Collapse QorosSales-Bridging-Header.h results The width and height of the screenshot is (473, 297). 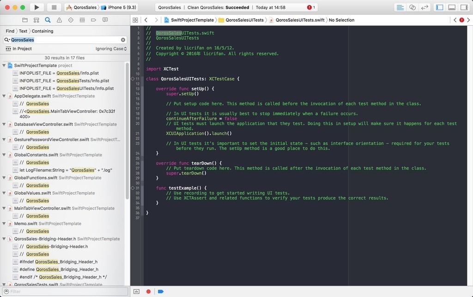coord(4,239)
